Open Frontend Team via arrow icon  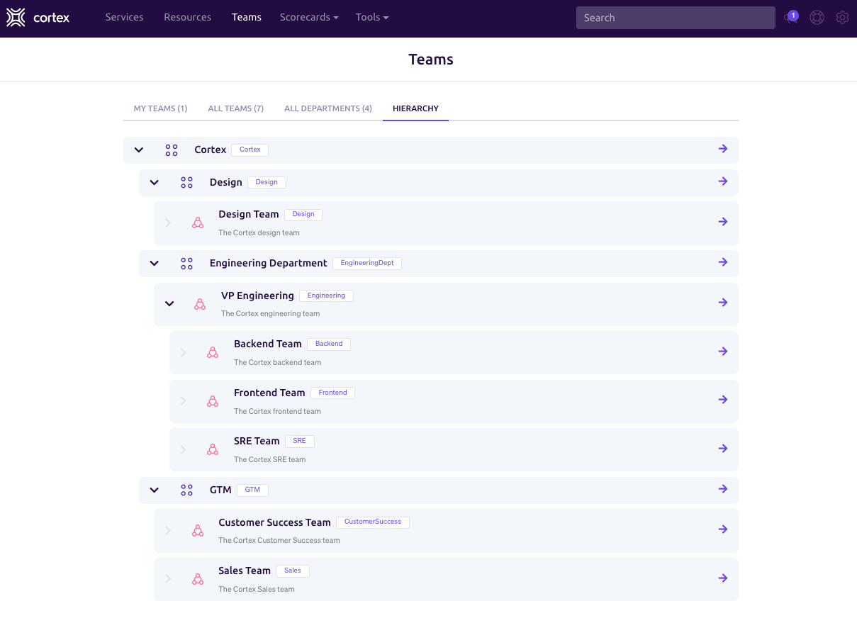[723, 400]
